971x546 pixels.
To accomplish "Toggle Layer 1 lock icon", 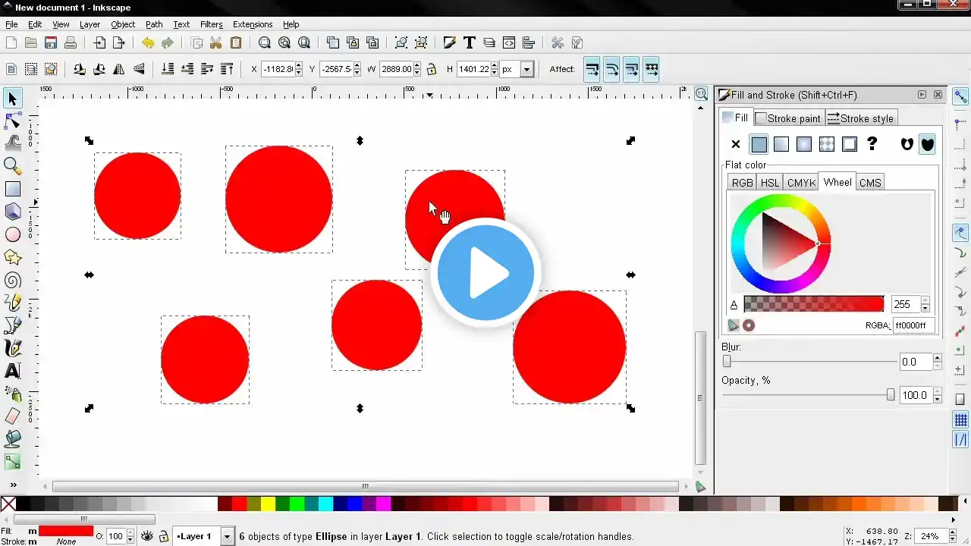I will point(163,536).
